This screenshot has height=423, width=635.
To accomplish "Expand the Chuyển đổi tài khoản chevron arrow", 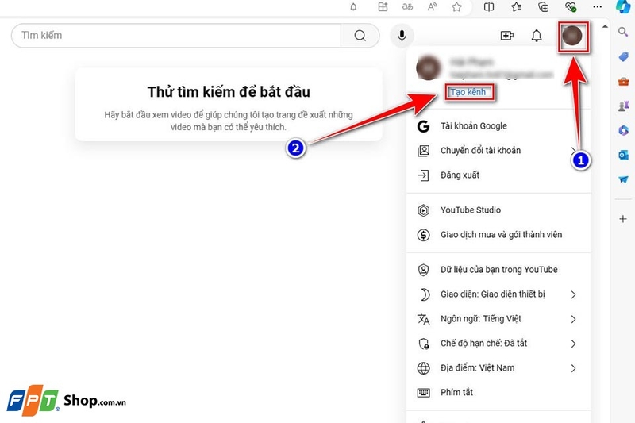I will coord(573,151).
